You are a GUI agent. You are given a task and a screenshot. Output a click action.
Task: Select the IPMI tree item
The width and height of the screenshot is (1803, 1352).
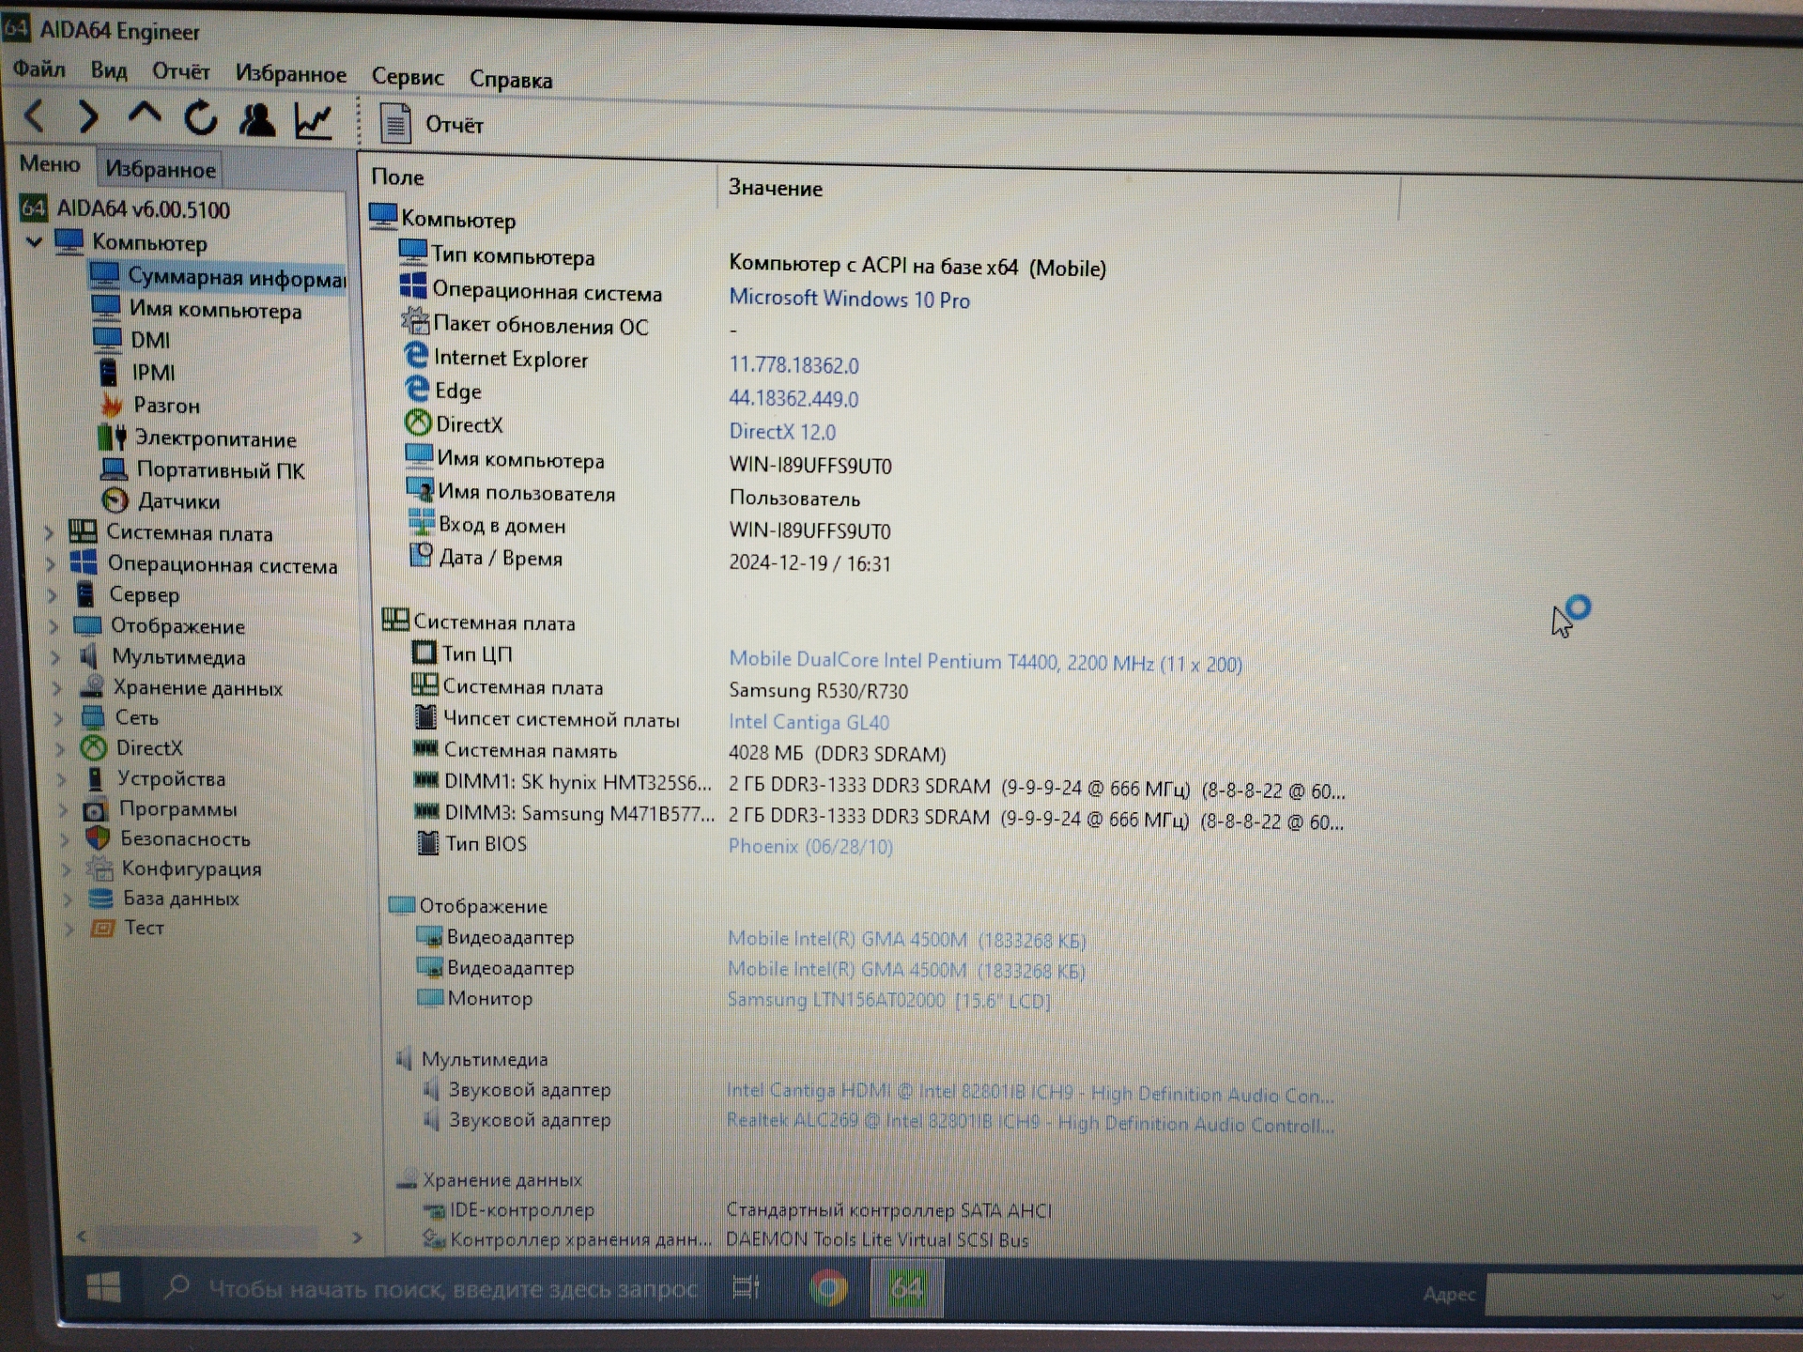137,372
